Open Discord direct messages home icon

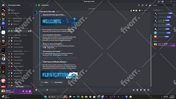pos(3,5)
